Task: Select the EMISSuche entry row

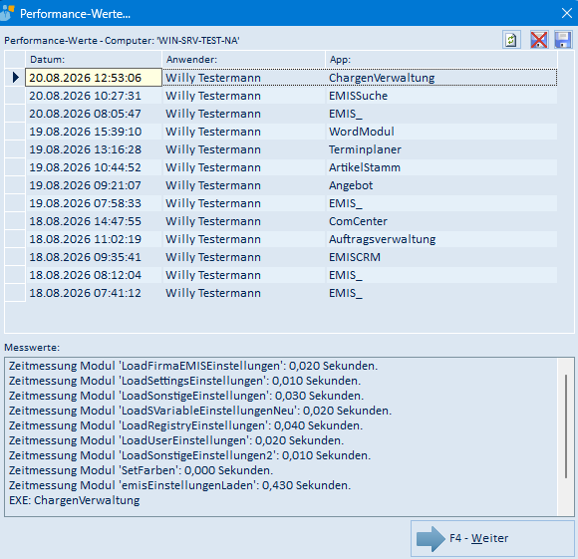Action: [x=291, y=96]
